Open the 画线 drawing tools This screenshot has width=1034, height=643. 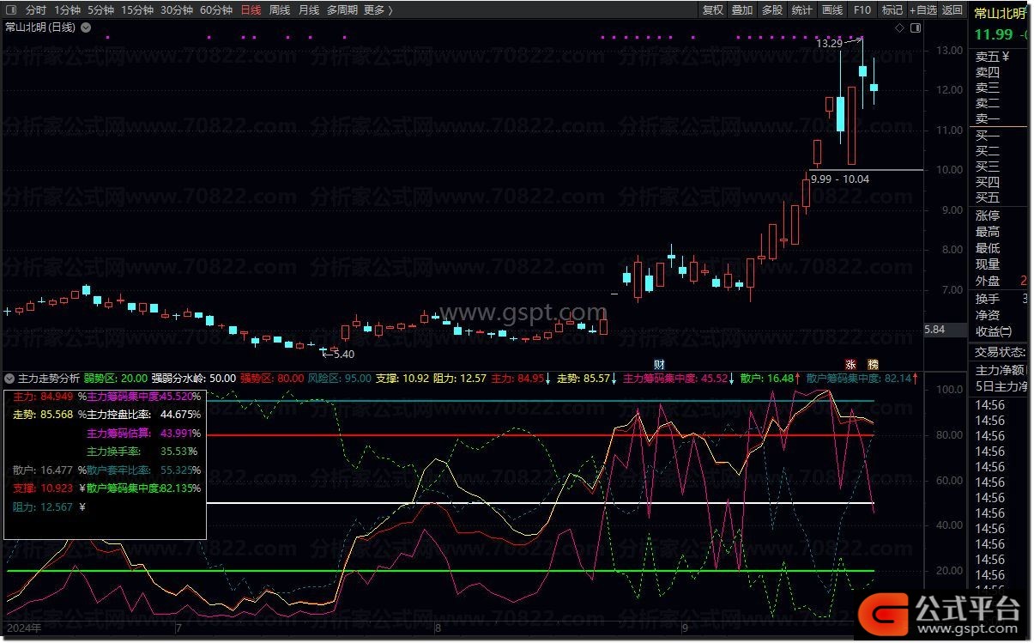click(x=832, y=10)
